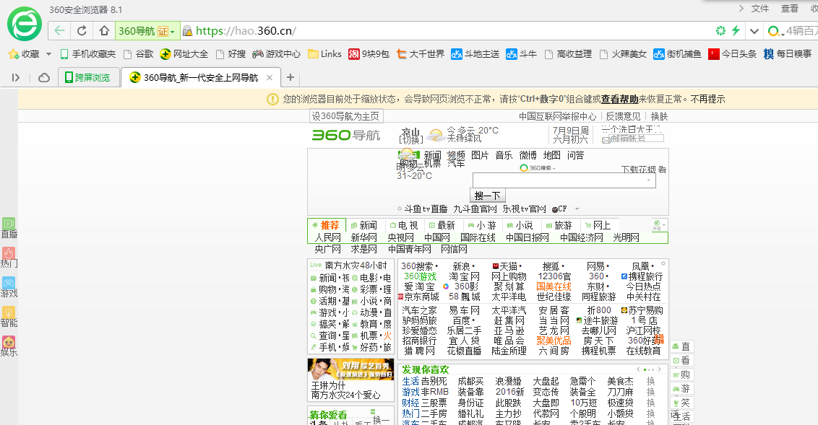The width and height of the screenshot is (818, 425).
Task: Open the 今日头条 bookmark
Action: point(733,54)
